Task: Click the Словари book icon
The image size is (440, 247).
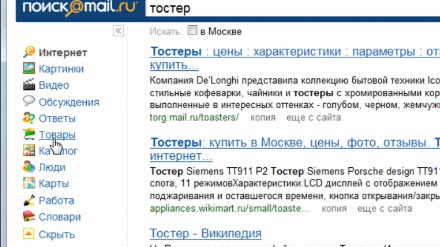Action: pyautogui.click(x=29, y=216)
